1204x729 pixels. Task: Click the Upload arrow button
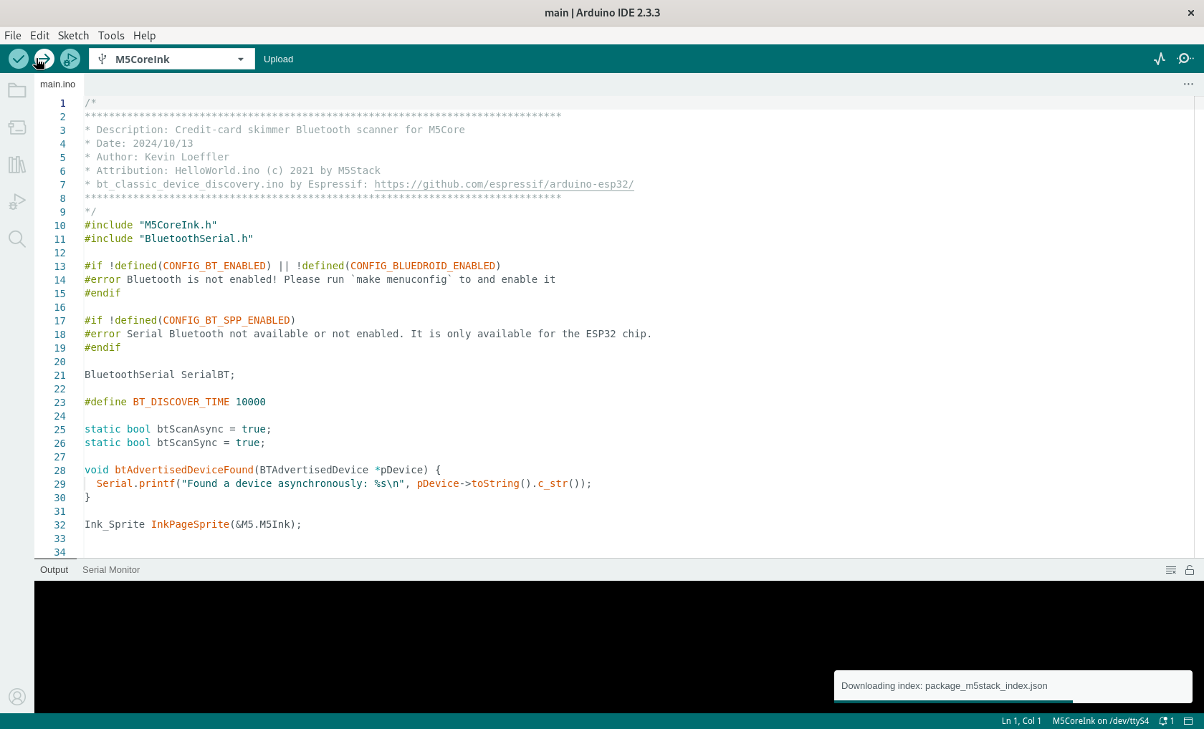click(44, 59)
